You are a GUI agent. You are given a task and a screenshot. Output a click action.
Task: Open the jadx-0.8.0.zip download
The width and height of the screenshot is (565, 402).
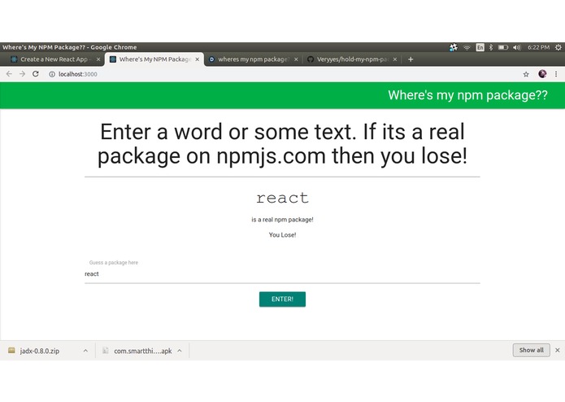coord(40,351)
